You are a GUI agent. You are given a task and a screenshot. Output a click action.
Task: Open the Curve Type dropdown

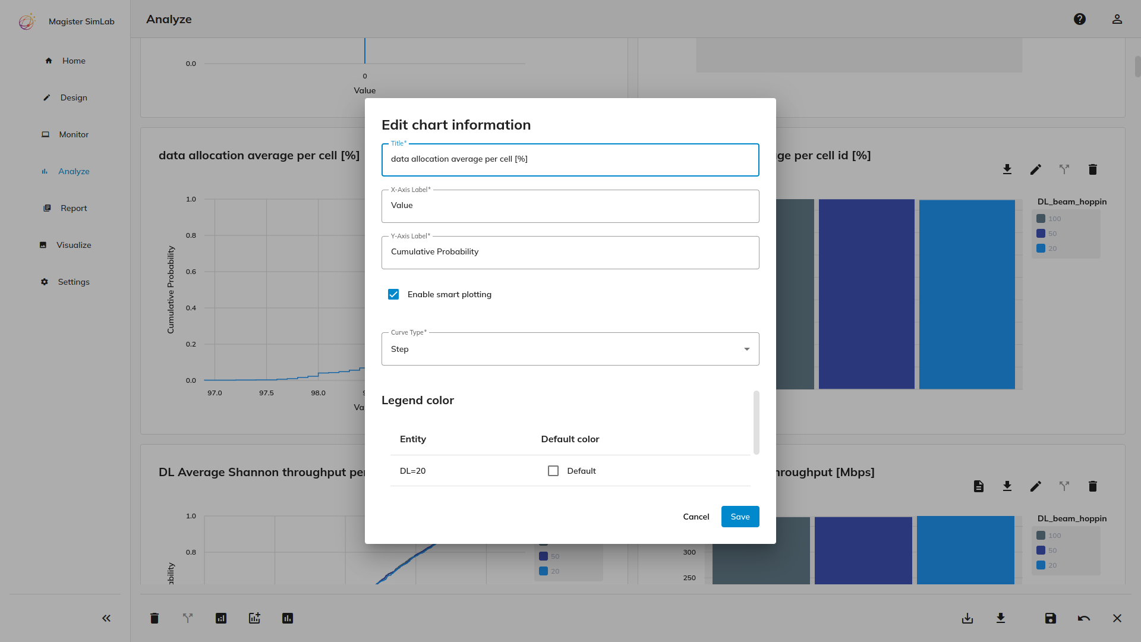click(x=570, y=349)
